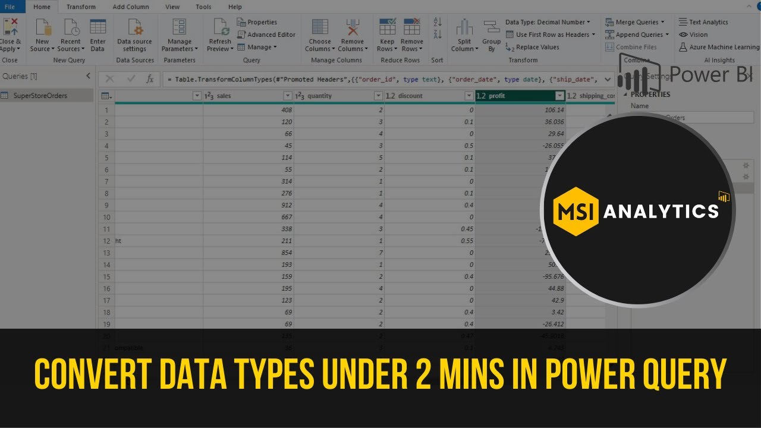Click the Refresh Preview icon
The image size is (761, 428).
tap(219, 27)
